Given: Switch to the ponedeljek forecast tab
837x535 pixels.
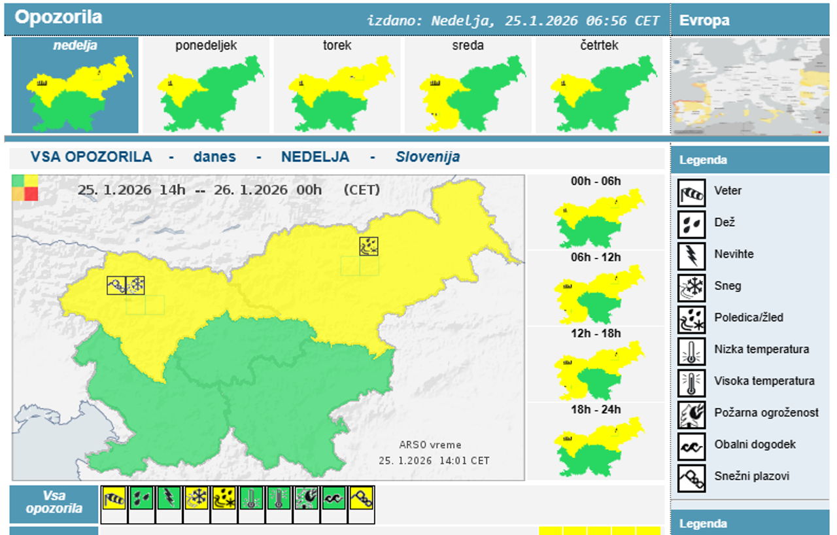Looking at the screenshot, I should (x=206, y=85).
